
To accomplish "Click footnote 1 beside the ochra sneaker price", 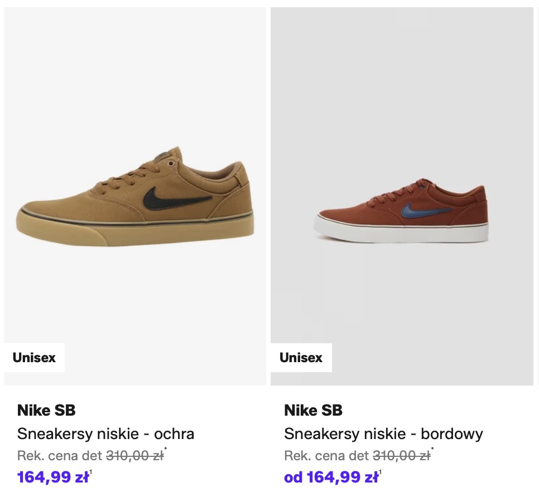I will pos(91,473).
